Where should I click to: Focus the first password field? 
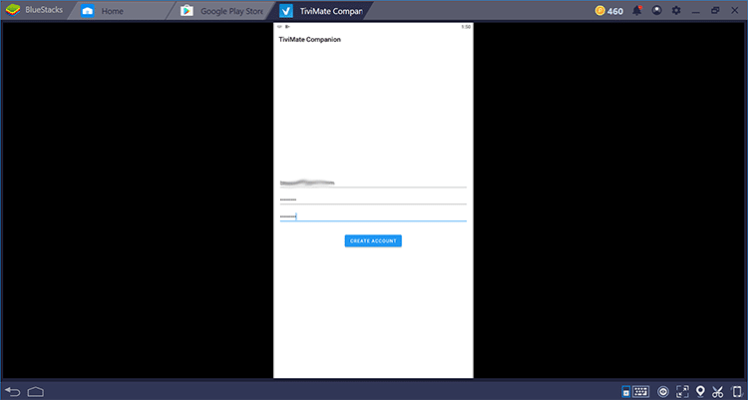click(x=373, y=200)
